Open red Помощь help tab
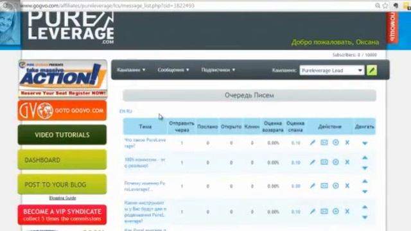The image size is (411, 231). point(392,27)
